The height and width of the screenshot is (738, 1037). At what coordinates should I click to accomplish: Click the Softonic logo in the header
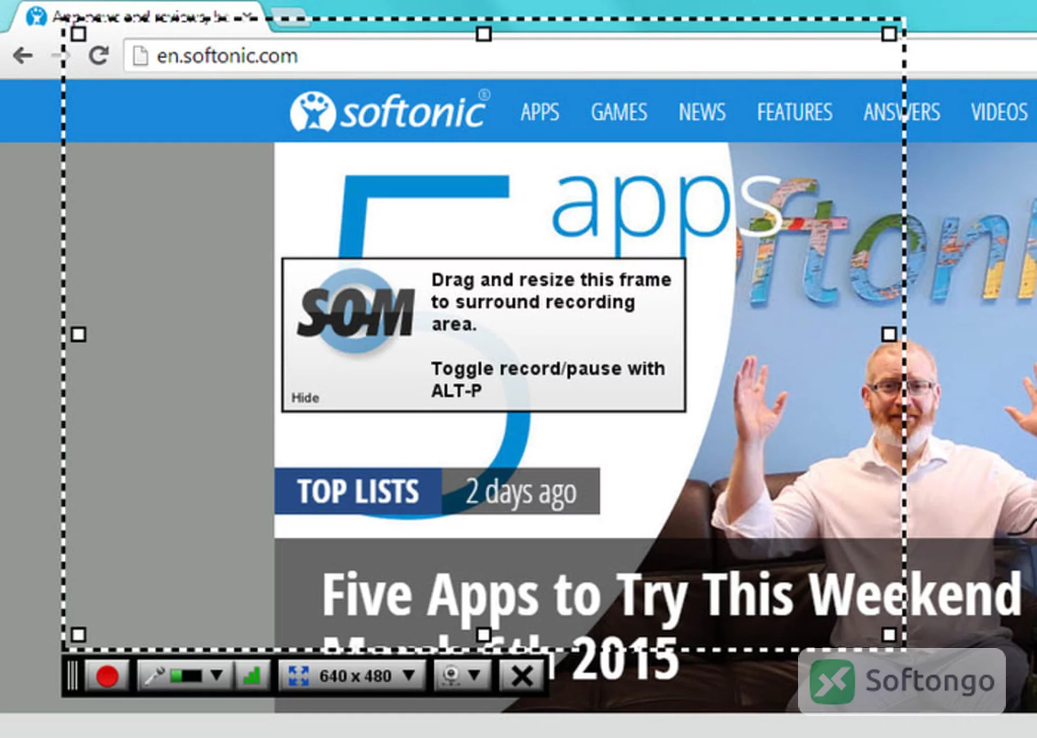[390, 111]
